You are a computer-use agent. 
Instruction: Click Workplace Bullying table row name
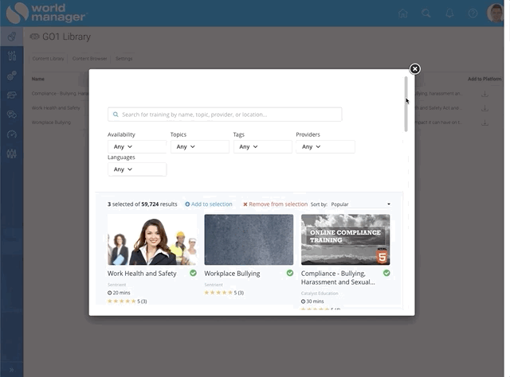[x=51, y=122]
